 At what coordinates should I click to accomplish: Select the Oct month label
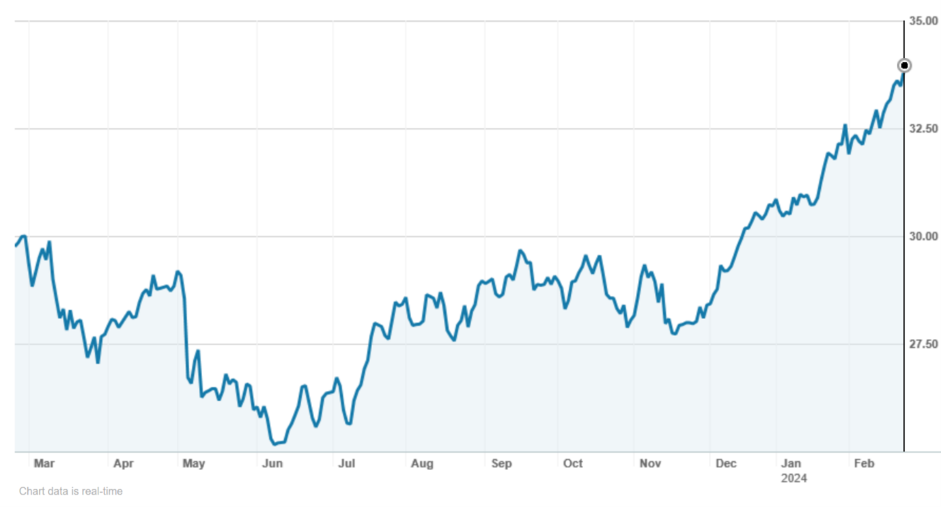[573, 464]
